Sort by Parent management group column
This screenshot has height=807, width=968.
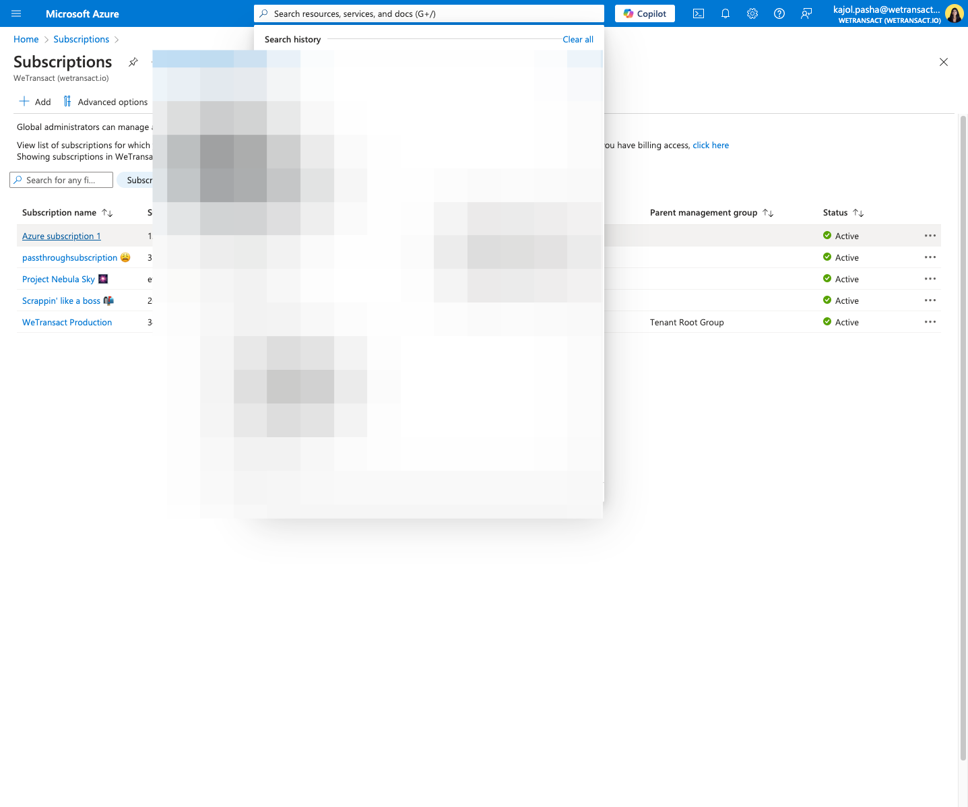pyautogui.click(x=711, y=213)
